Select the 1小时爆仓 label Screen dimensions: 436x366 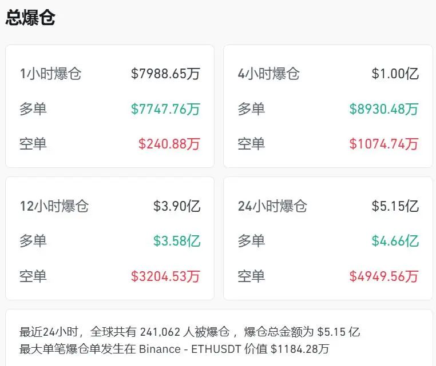50,74
